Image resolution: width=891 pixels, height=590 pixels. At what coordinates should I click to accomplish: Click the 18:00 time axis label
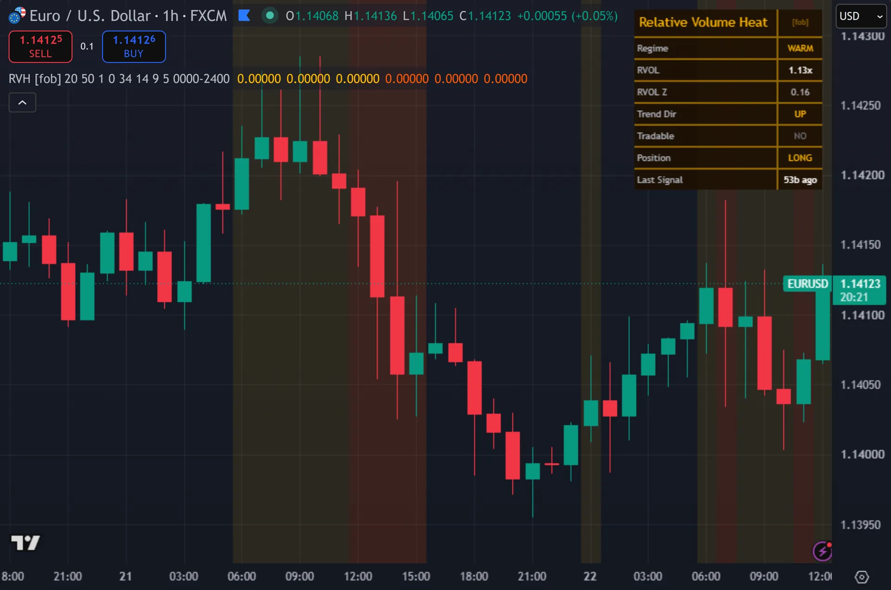click(474, 577)
